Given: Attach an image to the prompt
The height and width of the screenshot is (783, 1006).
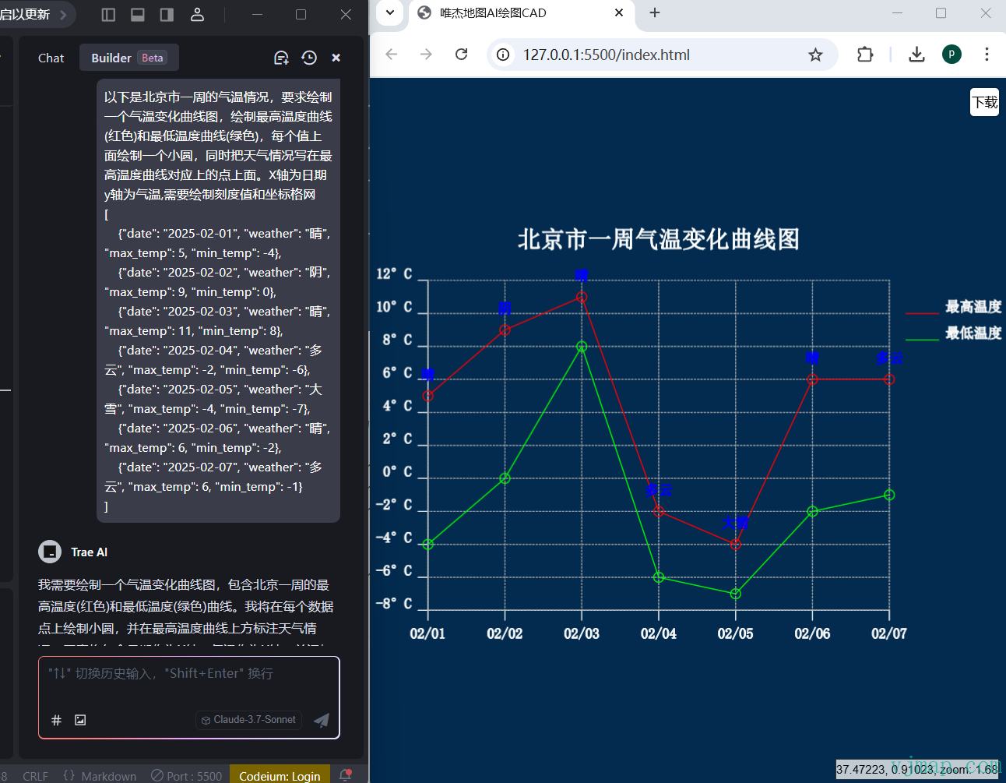Looking at the screenshot, I should pos(80,720).
